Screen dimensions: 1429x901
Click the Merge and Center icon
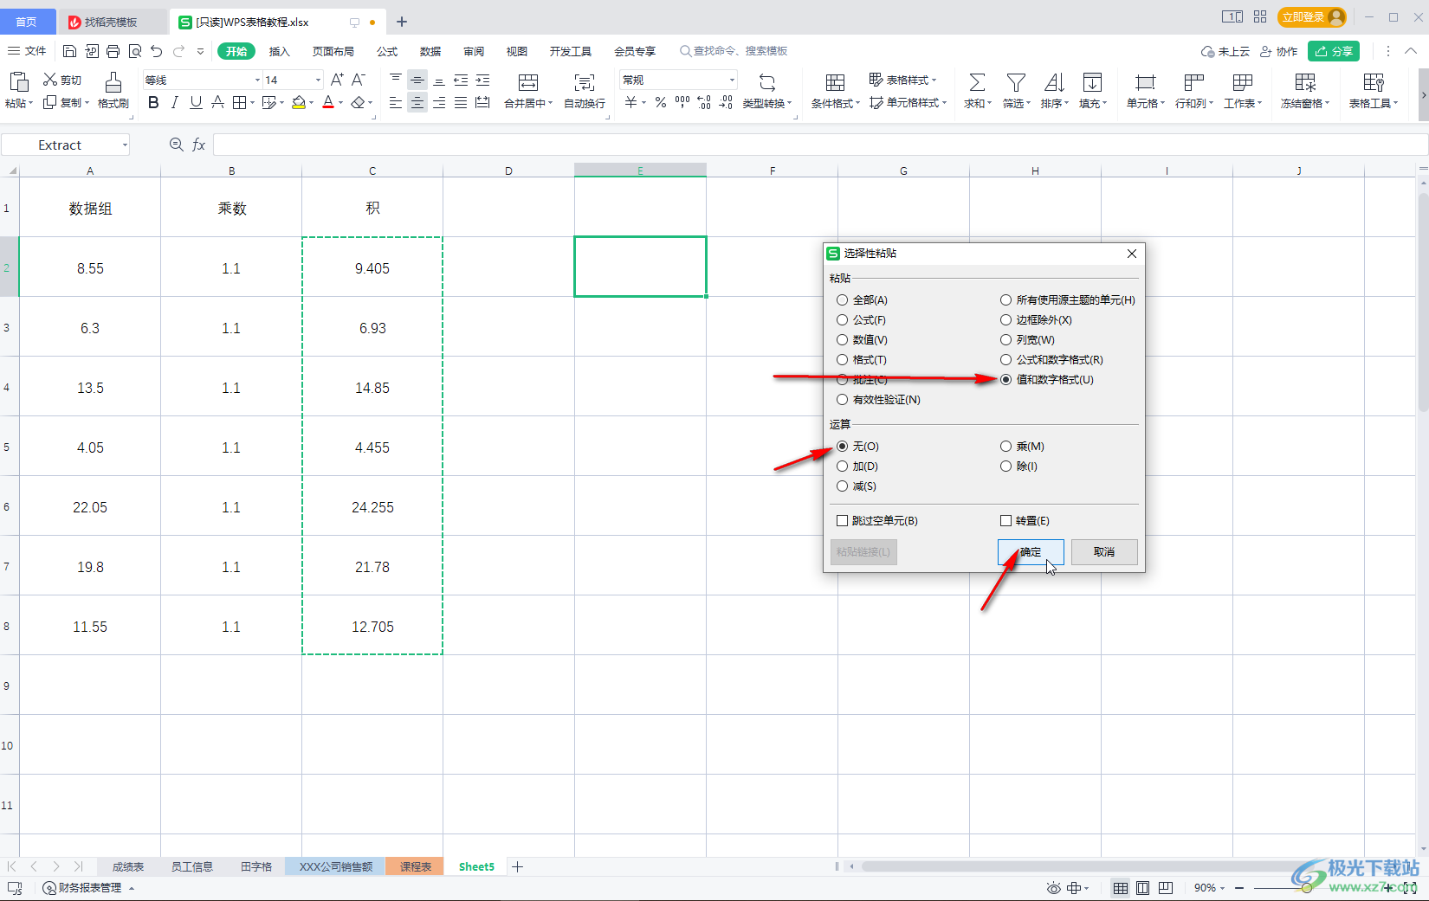pyautogui.click(x=527, y=82)
